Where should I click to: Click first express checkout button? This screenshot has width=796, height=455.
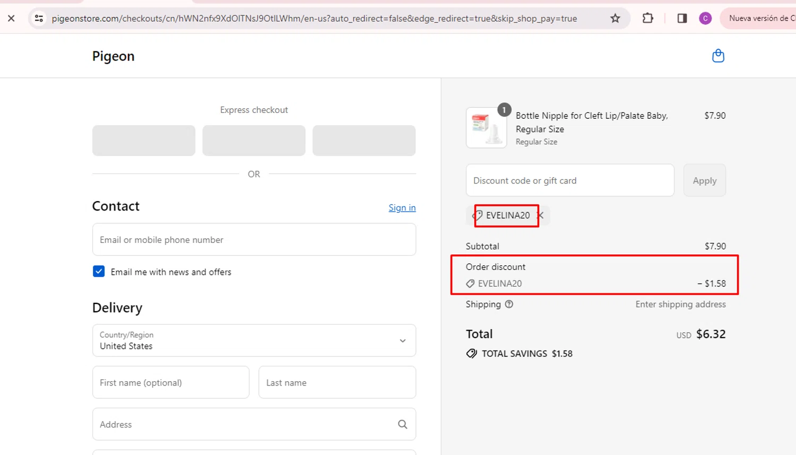(x=144, y=141)
